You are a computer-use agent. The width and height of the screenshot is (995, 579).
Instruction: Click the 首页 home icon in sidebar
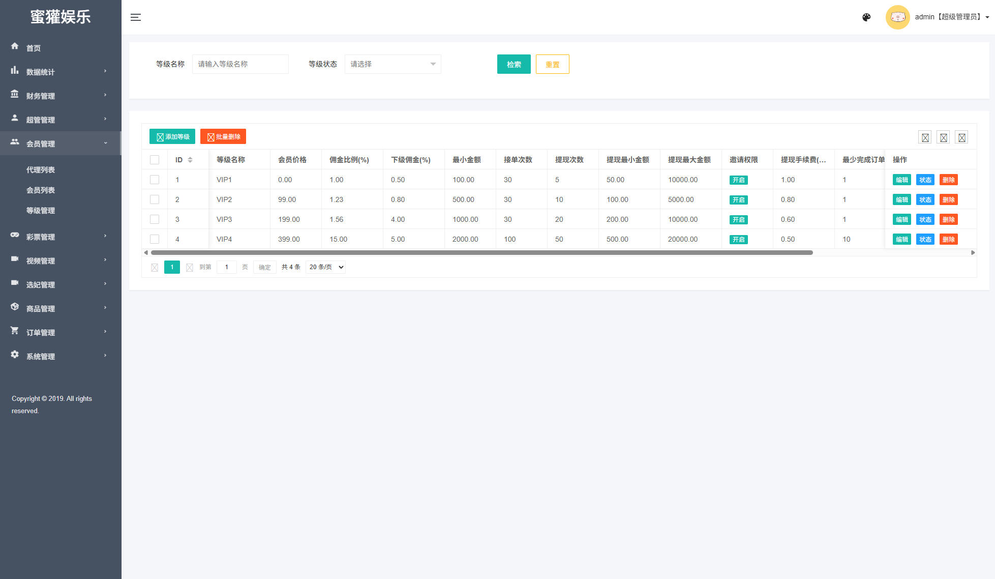point(15,46)
